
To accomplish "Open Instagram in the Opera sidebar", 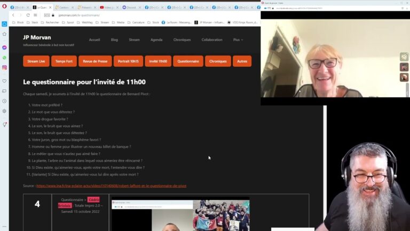I will (4, 67).
